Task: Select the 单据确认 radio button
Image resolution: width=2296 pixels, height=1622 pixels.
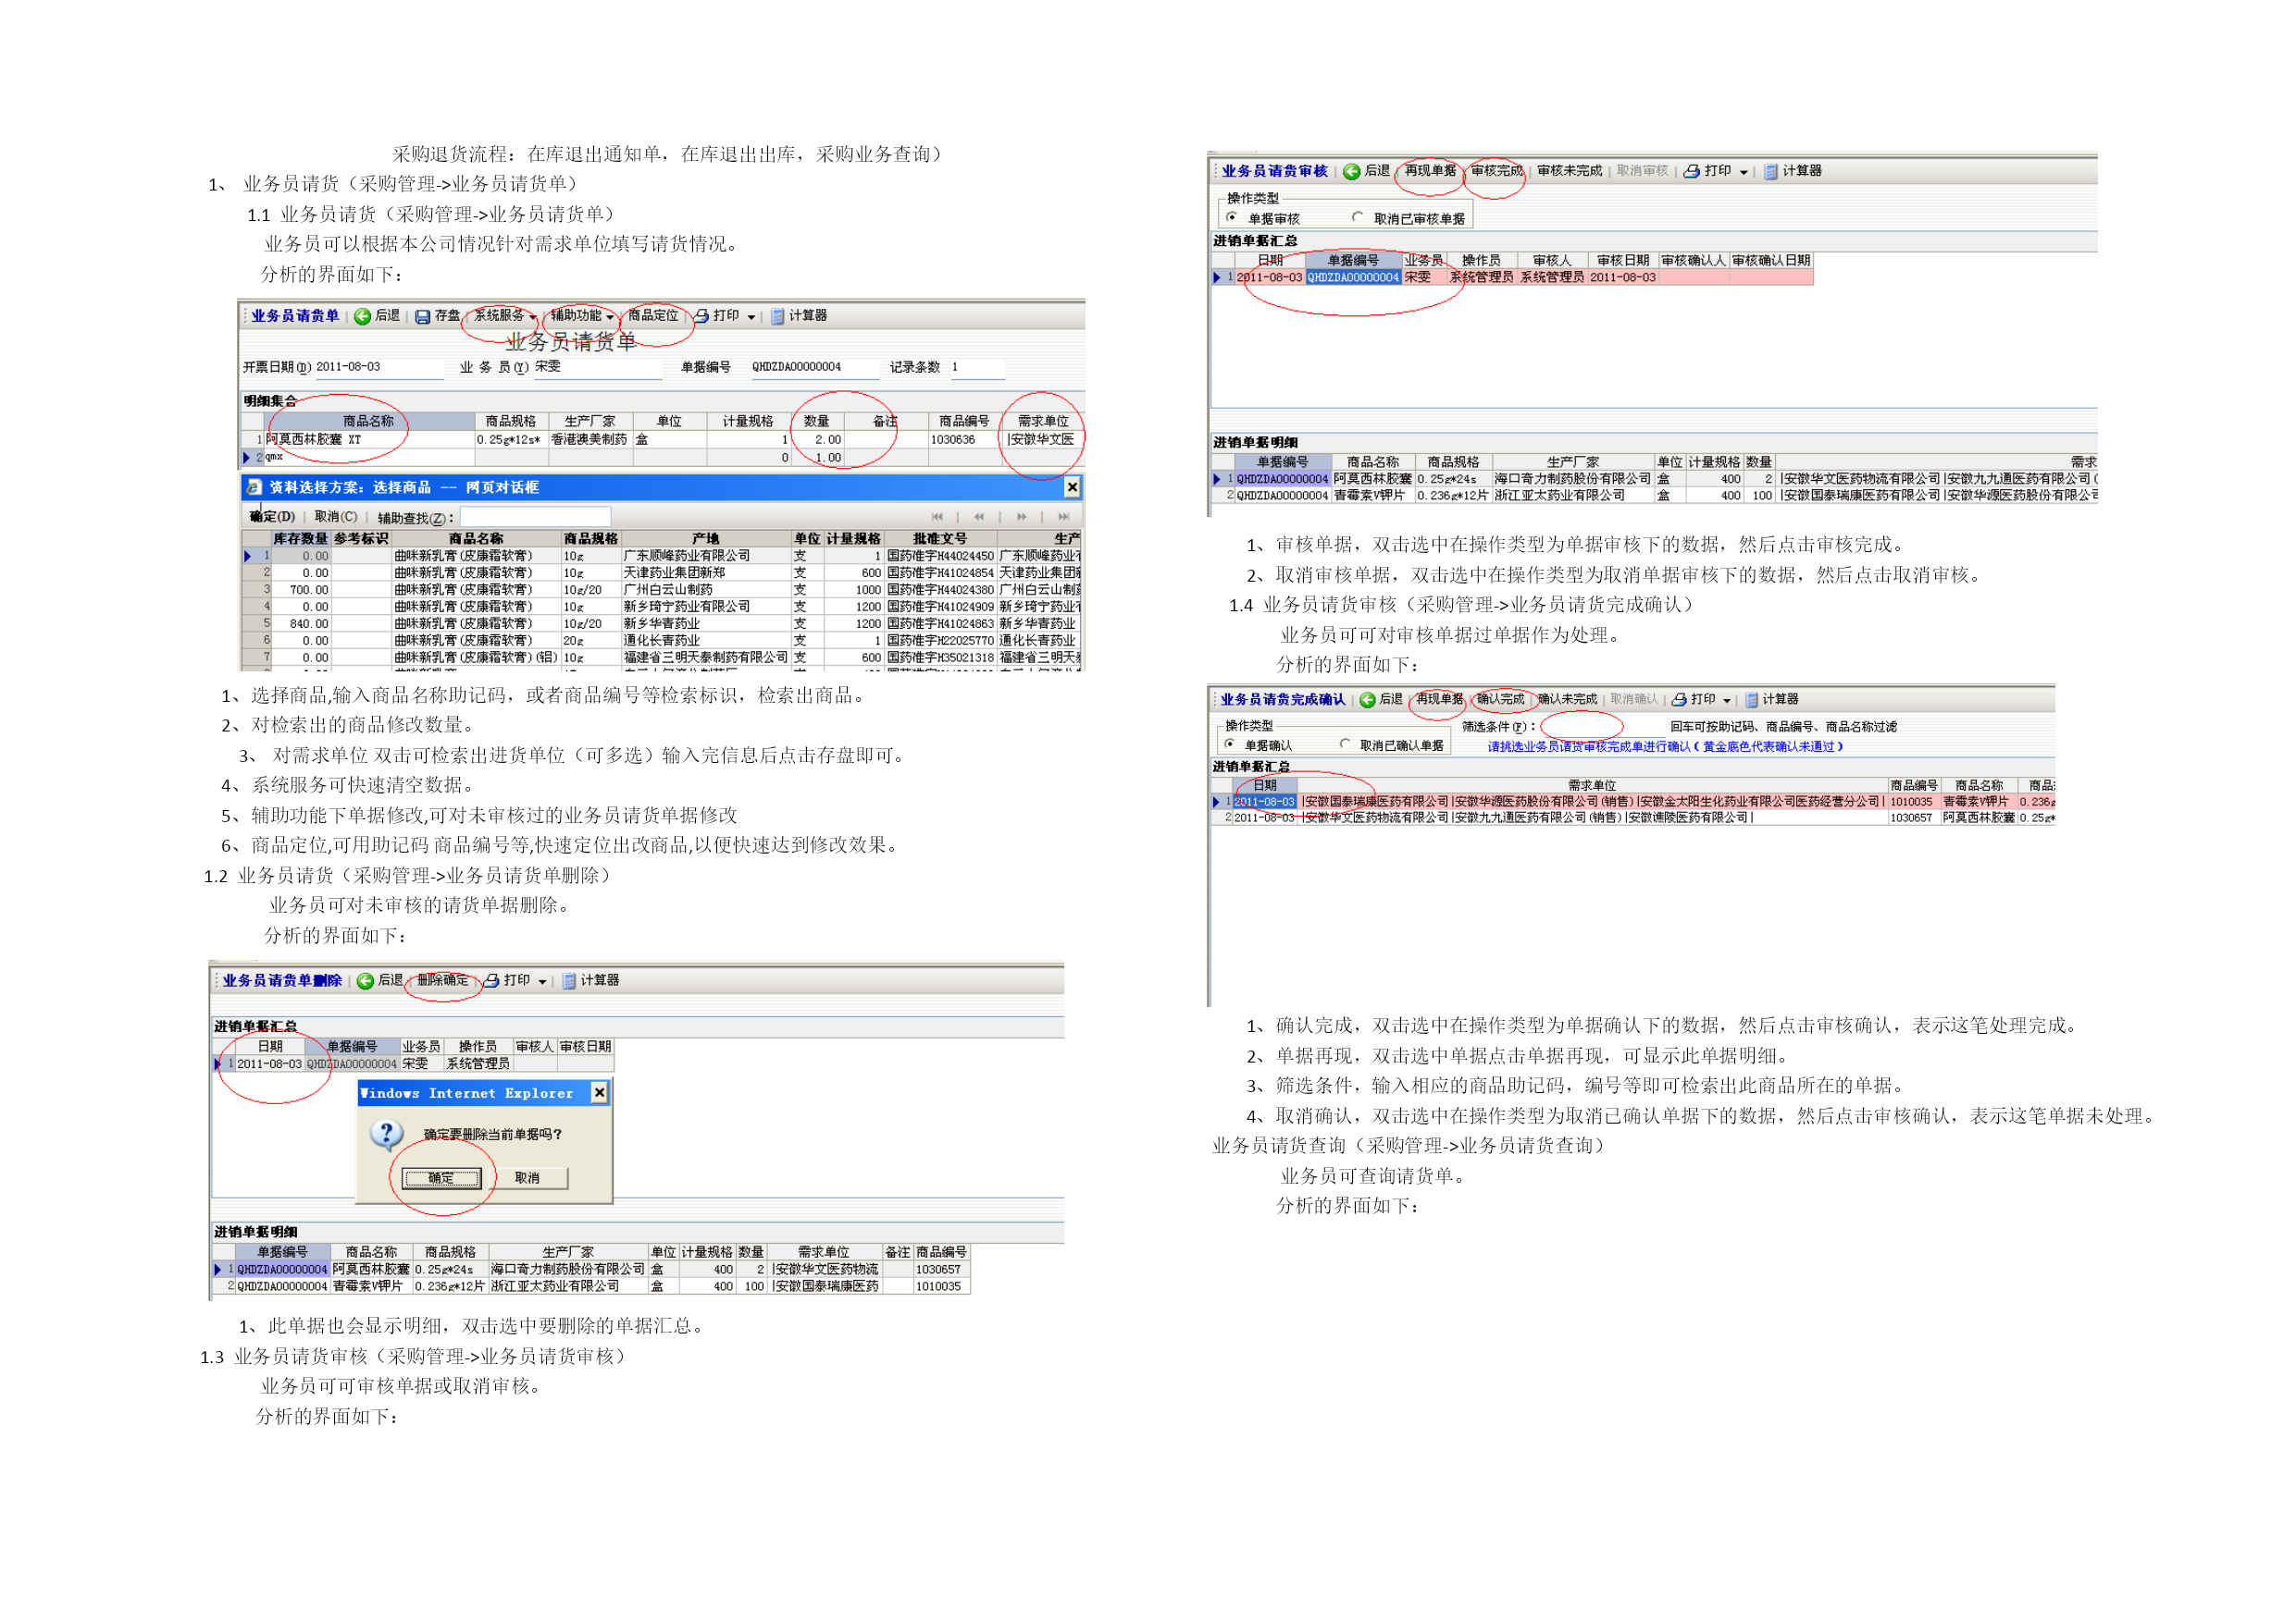Action: [x=1230, y=744]
